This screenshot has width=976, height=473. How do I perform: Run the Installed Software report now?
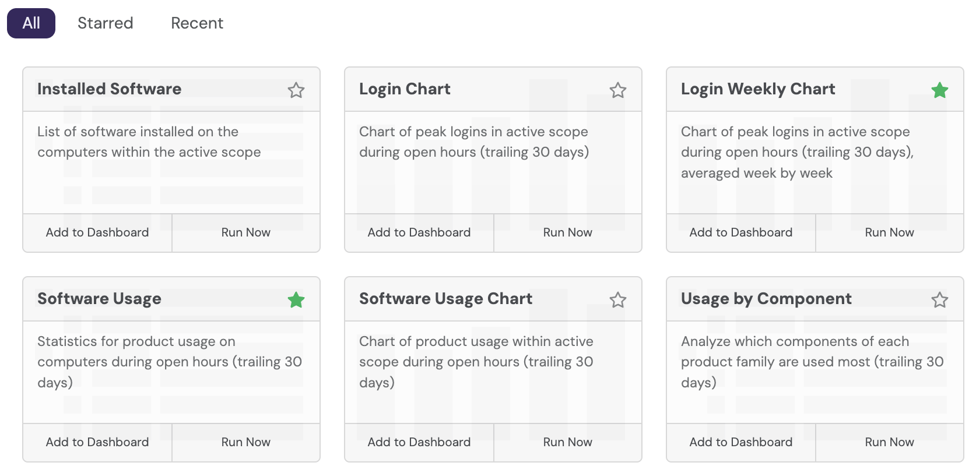click(x=246, y=232)
